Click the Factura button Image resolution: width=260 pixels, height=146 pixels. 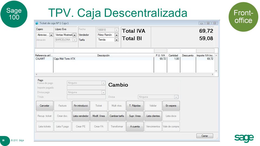click(x=63, y=106)
